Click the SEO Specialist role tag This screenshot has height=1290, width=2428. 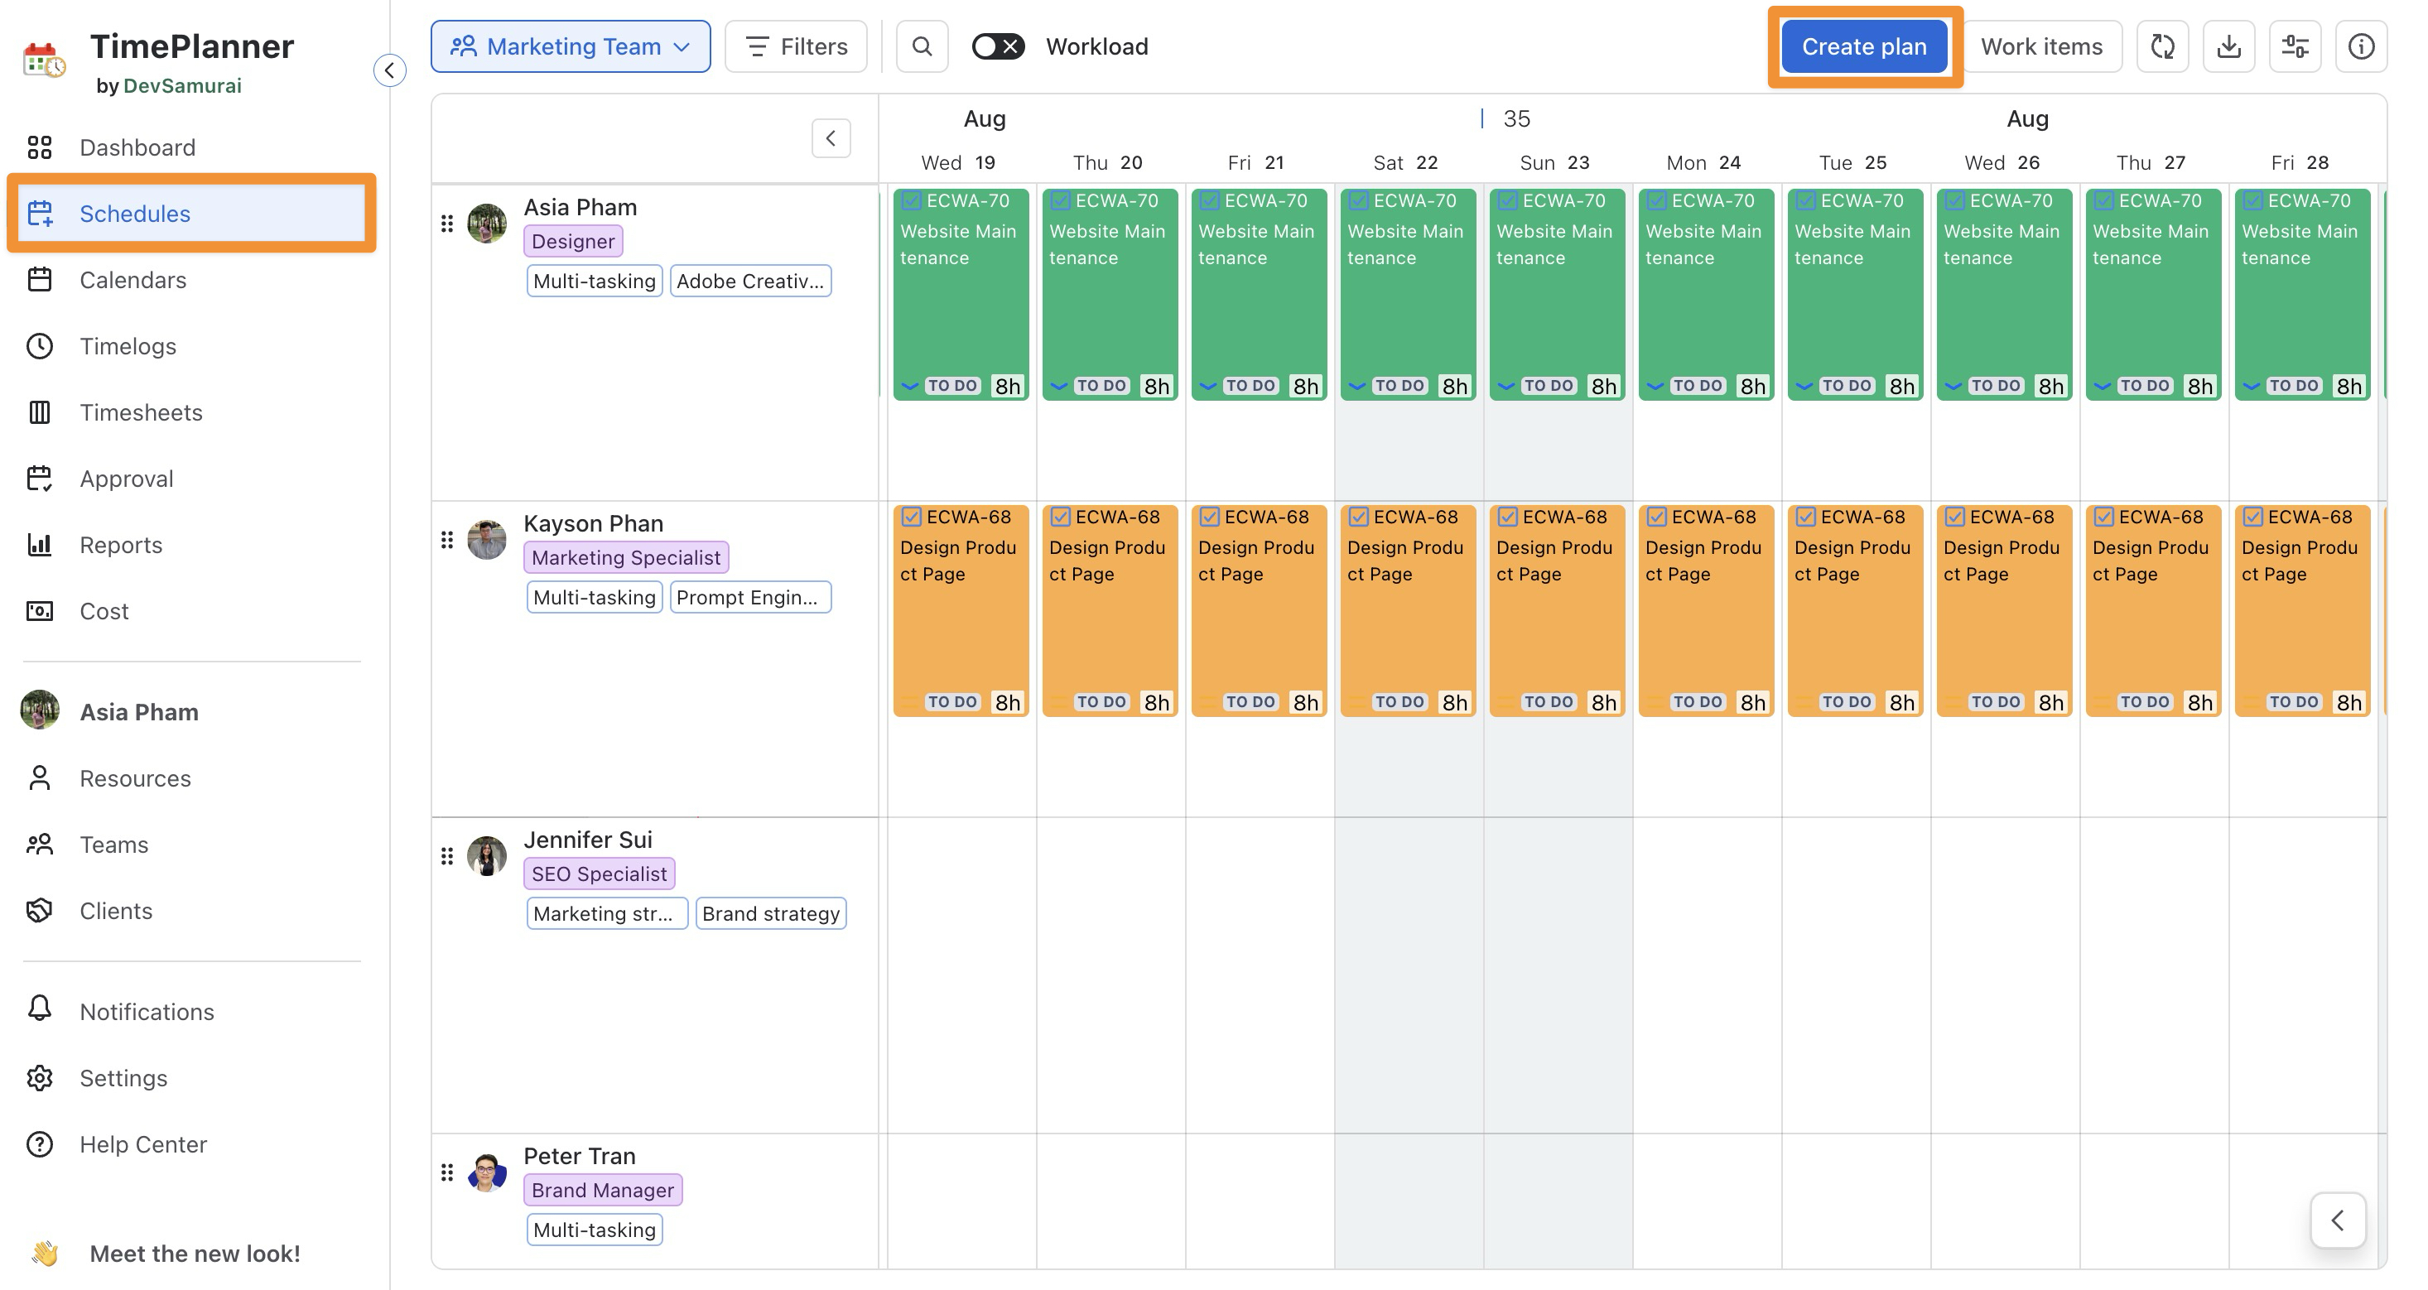[600, 874]
